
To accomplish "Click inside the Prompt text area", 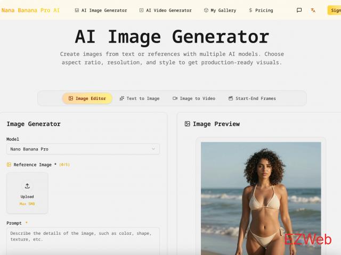I will tap(83, 242).
